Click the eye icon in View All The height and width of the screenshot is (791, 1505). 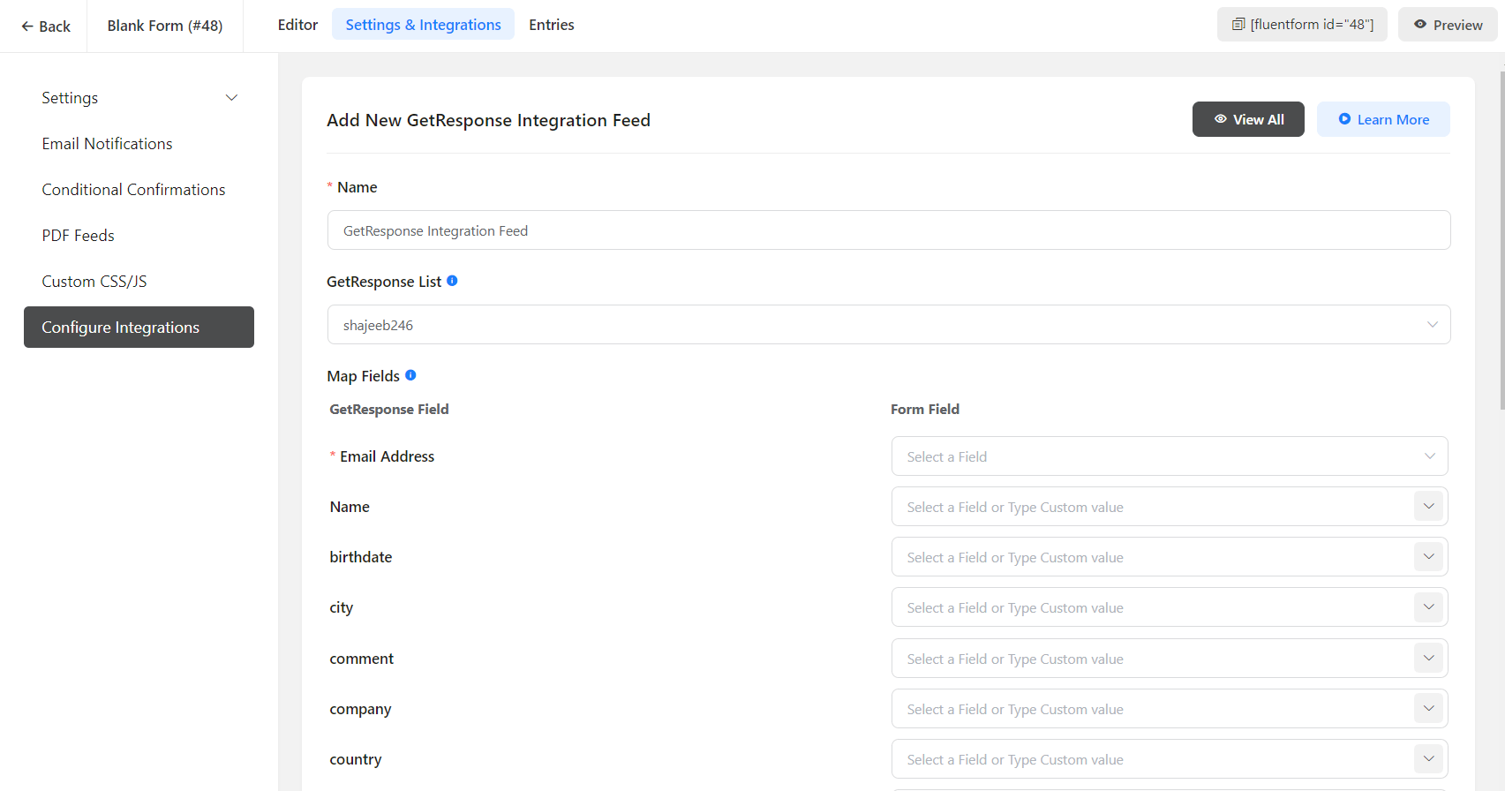(x=1220, y=119)
